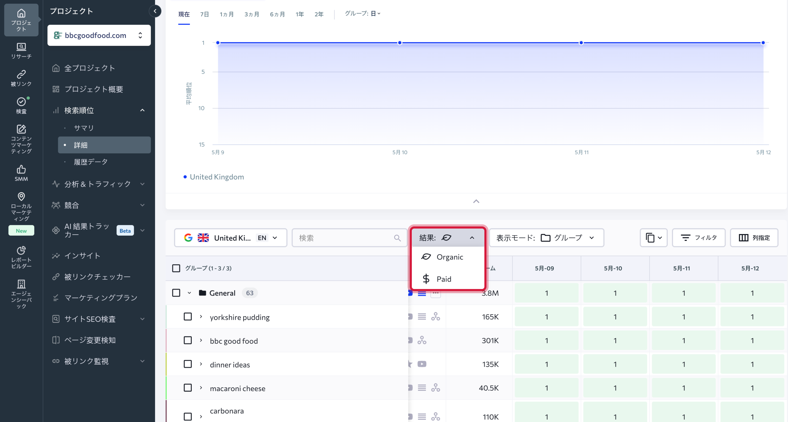Click cluster icon in macaroni cheese row
788x422 pixels.
[x=435, y=388]
